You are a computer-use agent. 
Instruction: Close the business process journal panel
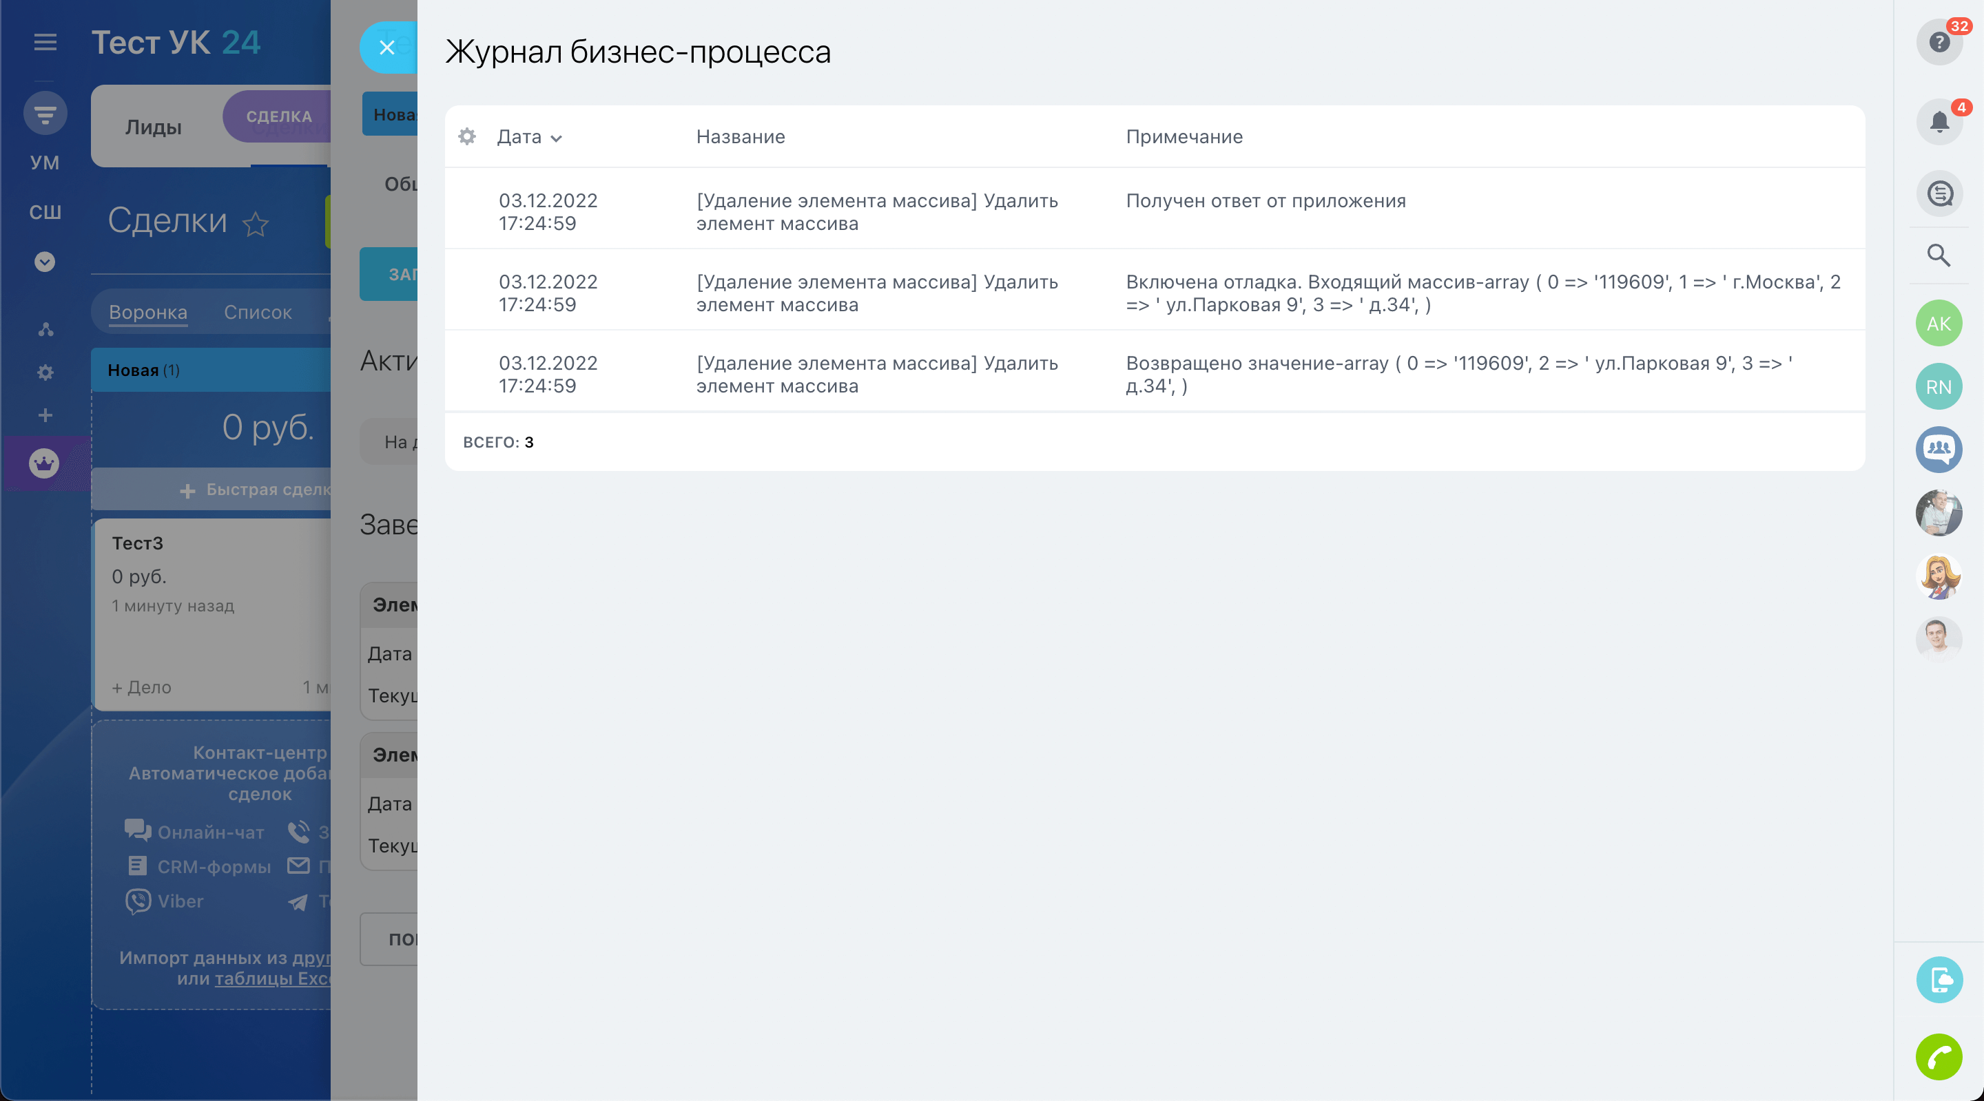pyautogui.click(x=386, y=48)
